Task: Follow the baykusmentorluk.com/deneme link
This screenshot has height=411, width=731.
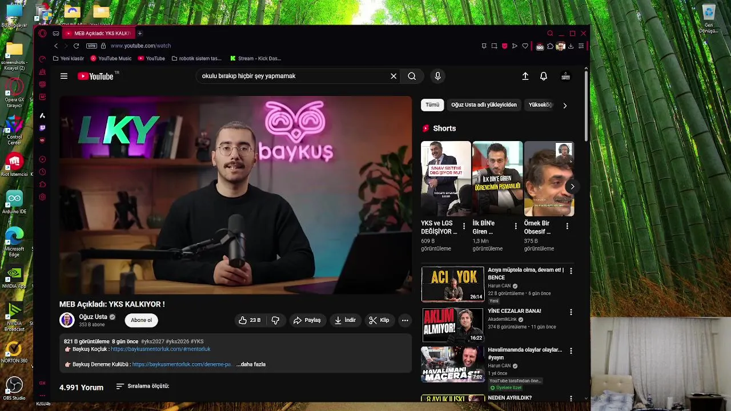Action: (182, 364)
